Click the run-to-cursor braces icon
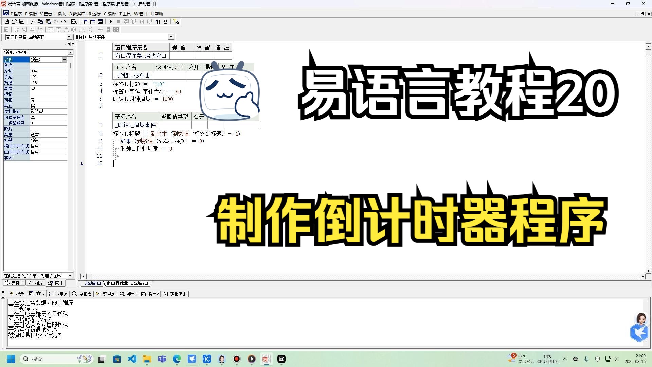This screenshot has height=367, width=652. coord(158,22)
